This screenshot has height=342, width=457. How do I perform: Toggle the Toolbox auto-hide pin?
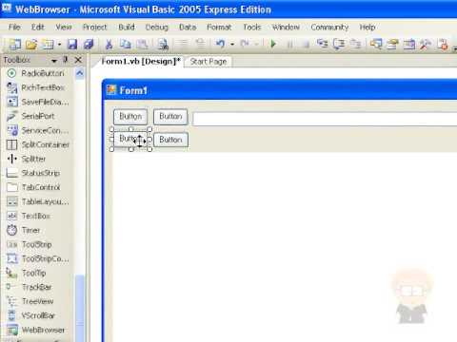pyautogui.click(x=66, y=60)
